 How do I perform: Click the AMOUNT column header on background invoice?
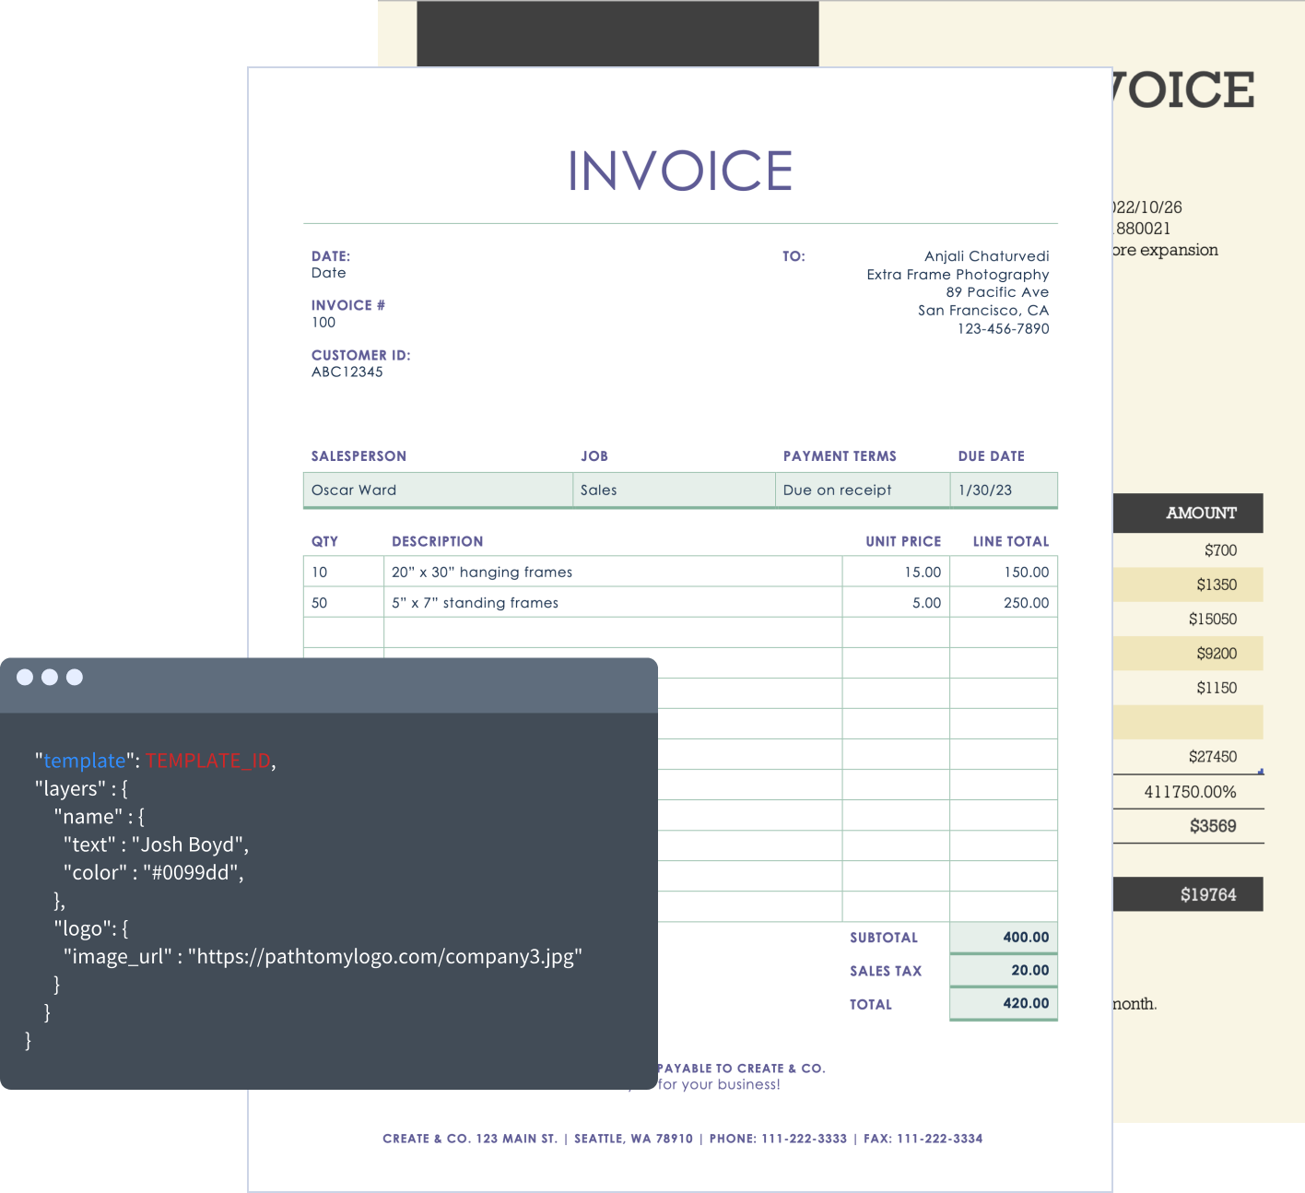(x=1200, y=514)
